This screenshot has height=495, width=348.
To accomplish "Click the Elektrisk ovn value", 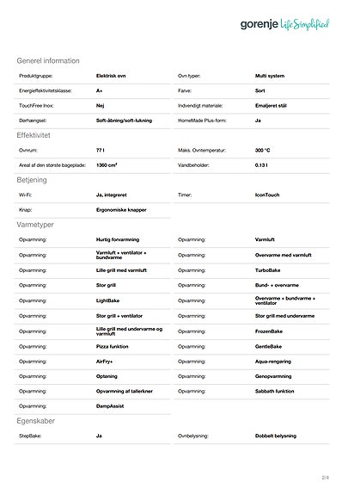I will pyautogui.click(x=111, y=76).
